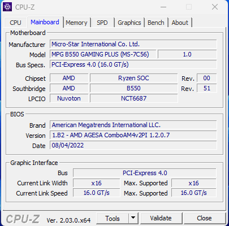Click the model revision value 1.0
The width and height of the screenshot is (229, 226).
187,54
